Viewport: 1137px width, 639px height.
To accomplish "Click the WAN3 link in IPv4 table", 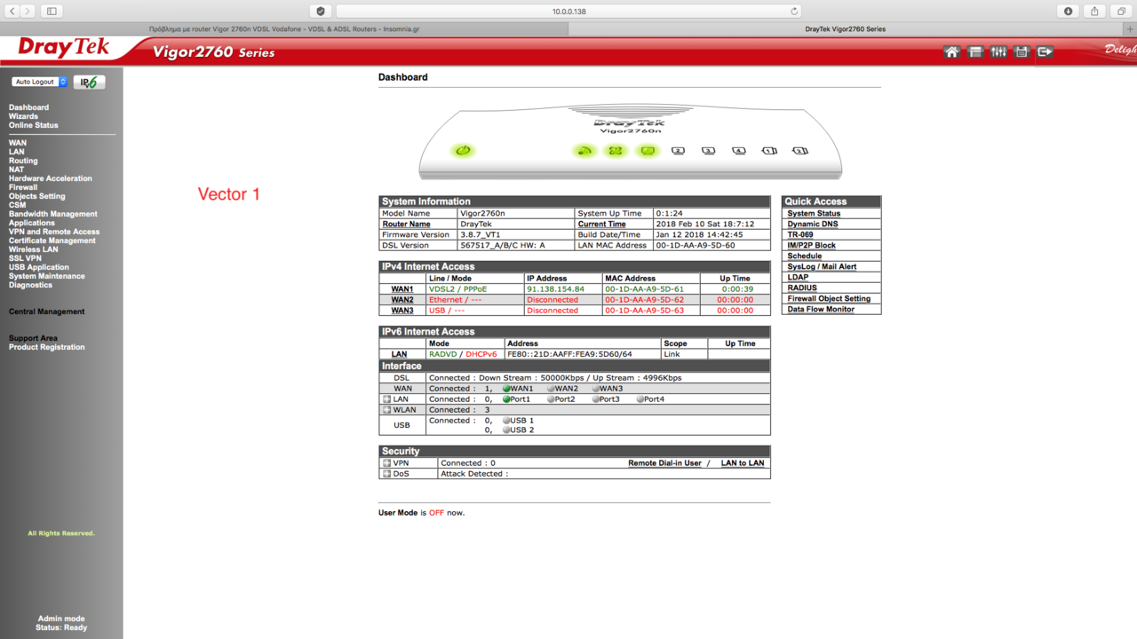I will (402, 311).
